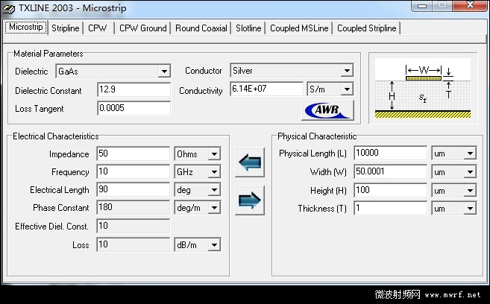Image resolution: width=490 pixels, height=304 pixels.
Task: Click the Impedance input field
Action: 133,153
